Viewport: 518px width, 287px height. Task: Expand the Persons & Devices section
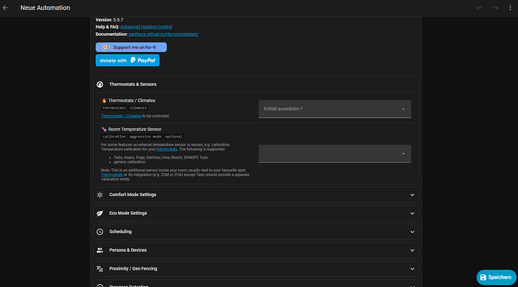(256, 250)
